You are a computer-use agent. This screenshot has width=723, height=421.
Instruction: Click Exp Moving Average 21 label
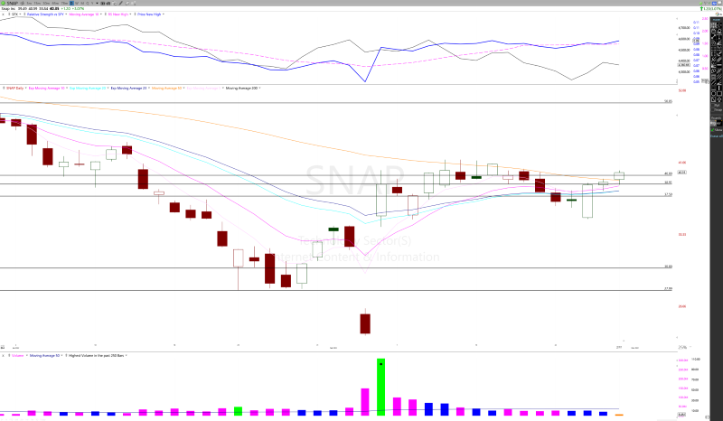(x=128, y=88)
